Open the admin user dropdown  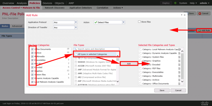(x=204, y=3)
